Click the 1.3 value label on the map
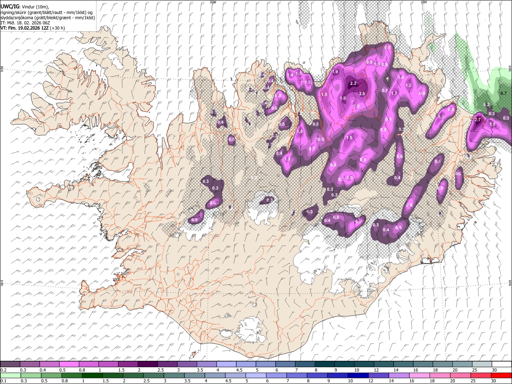512x384 pixels. pos(441,117)
